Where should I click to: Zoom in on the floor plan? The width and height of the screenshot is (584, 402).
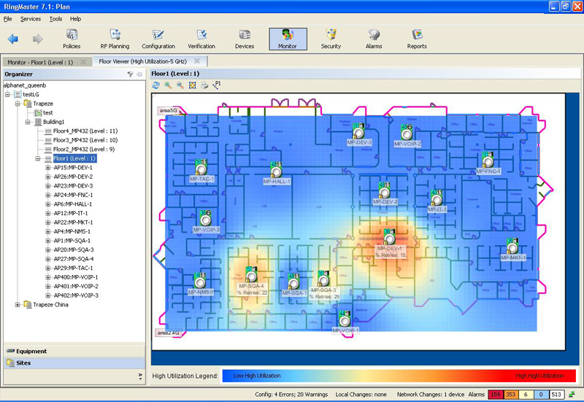pyautogui.click(x=168, y=85)
